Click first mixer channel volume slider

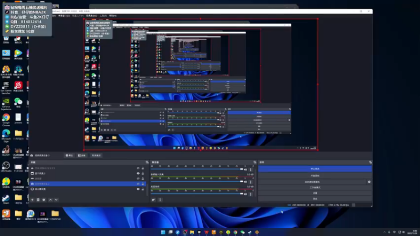coord(197,169)
